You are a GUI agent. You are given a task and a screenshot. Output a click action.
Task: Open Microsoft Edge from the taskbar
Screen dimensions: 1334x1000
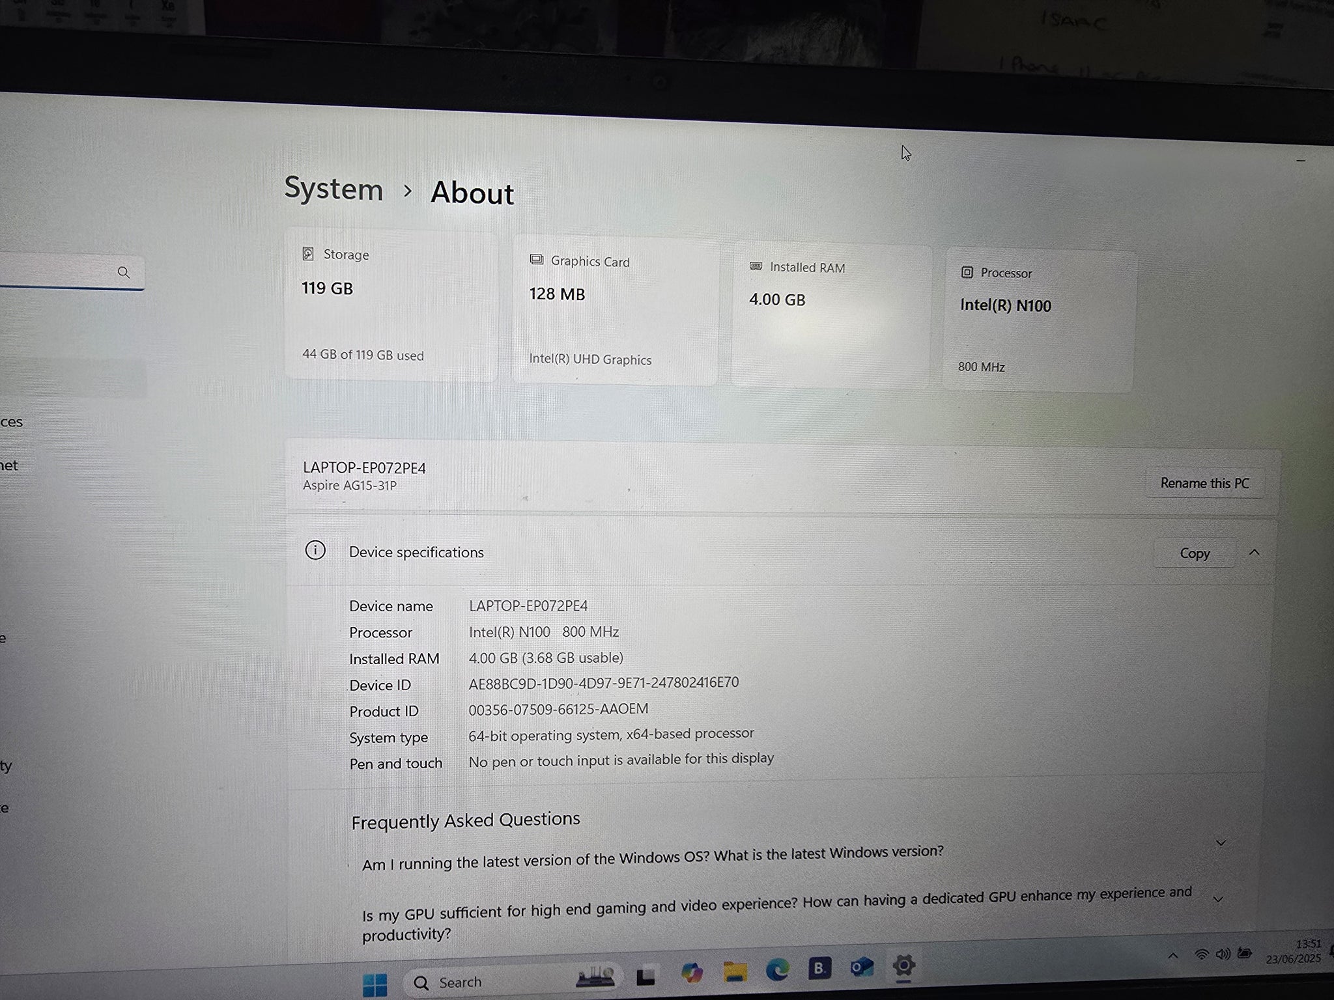pos(777,970)
